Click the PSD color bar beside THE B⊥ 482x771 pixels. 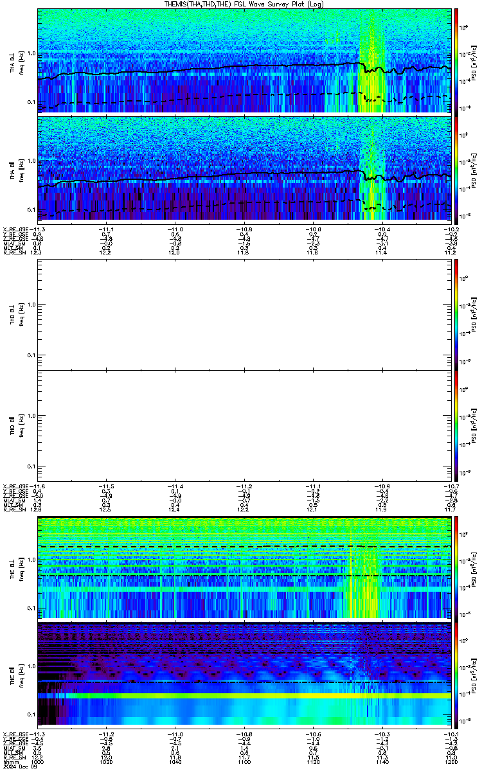[x=457, y=569]
